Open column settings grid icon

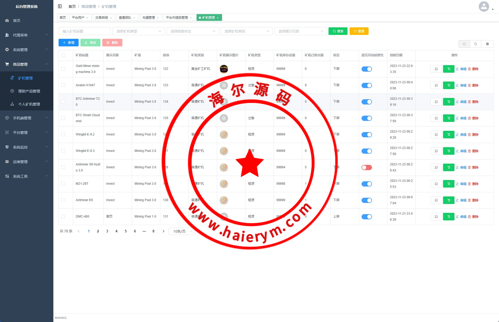487,44
